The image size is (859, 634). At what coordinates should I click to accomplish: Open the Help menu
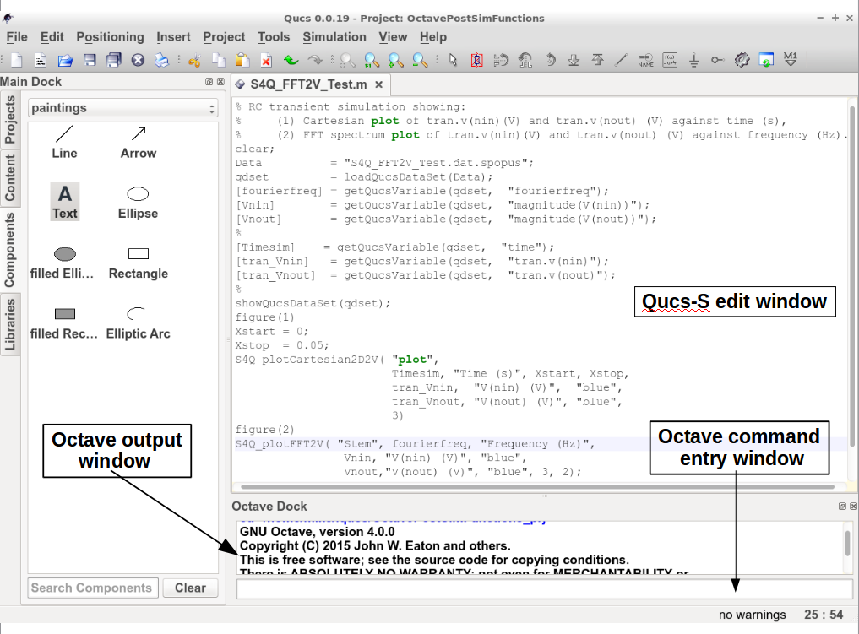click(433, 37)
